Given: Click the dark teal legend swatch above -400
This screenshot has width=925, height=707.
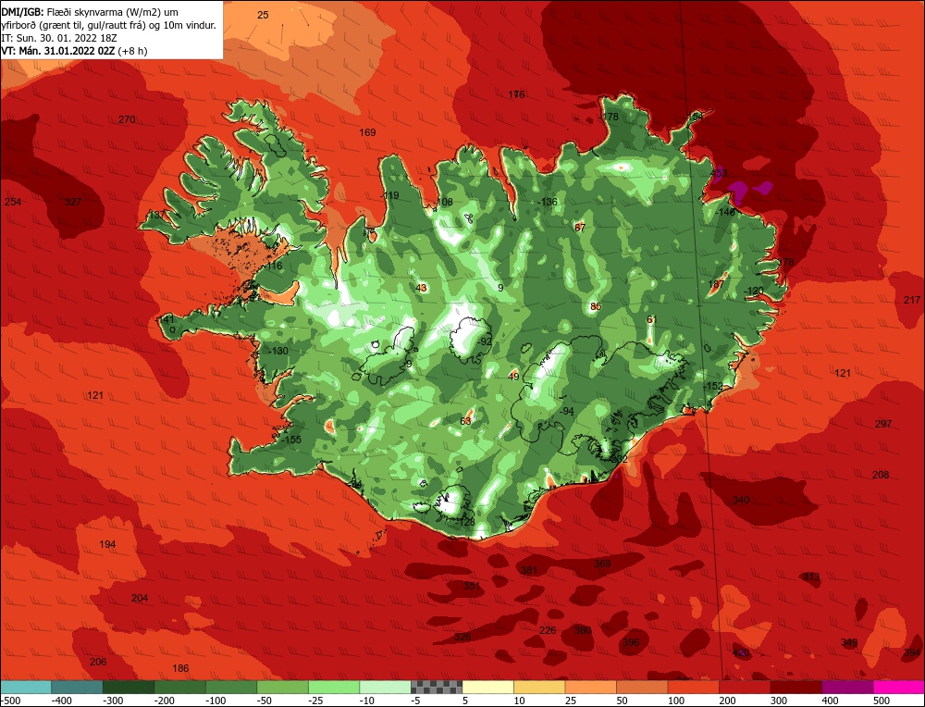Looking at the screenshot, I should pos(77,687).
